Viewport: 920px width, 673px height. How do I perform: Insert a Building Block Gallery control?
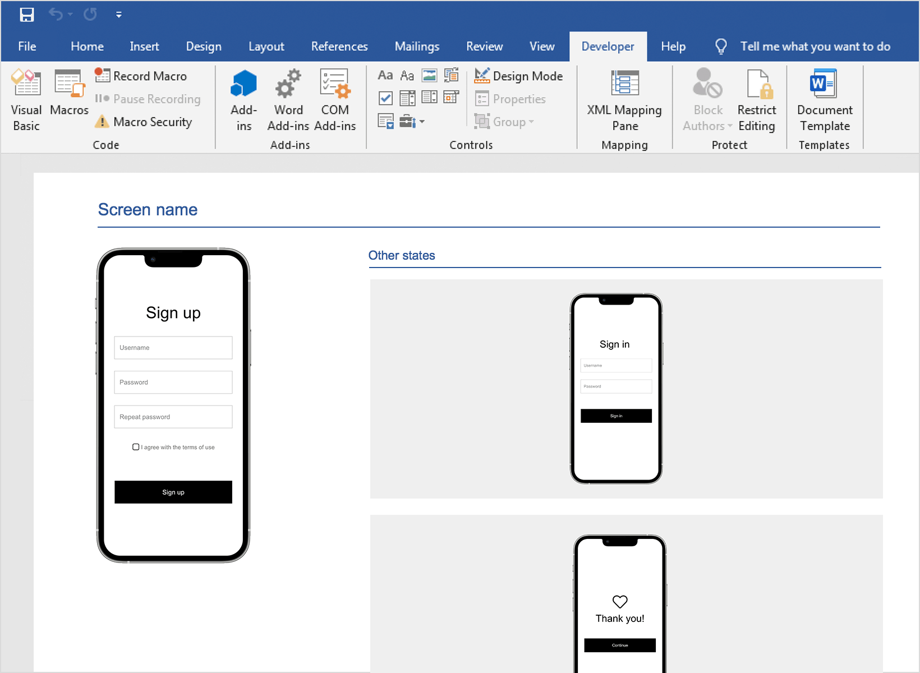click(451, 76)
